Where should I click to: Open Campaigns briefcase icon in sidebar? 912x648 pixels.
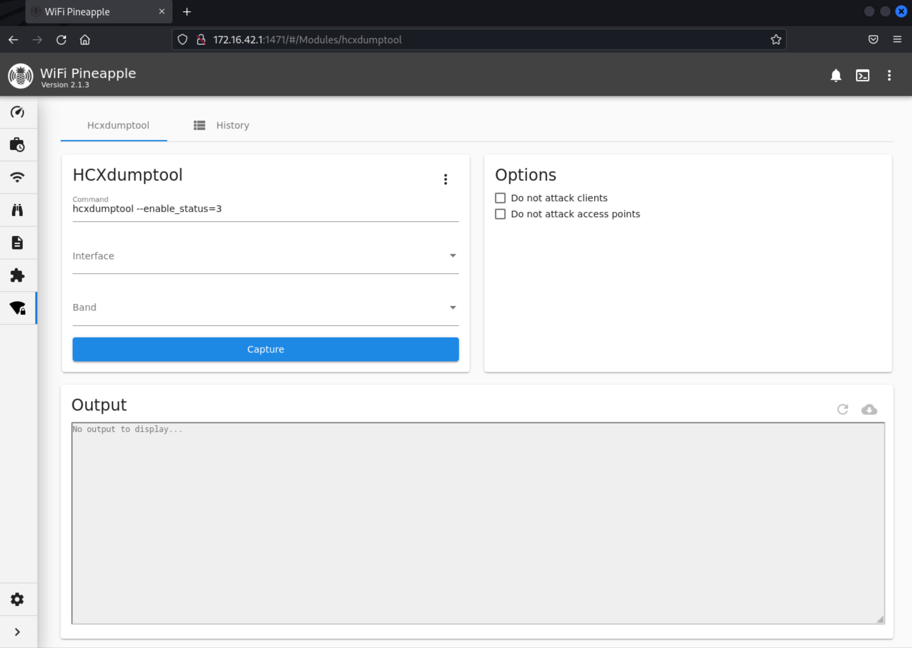(17, 145)
